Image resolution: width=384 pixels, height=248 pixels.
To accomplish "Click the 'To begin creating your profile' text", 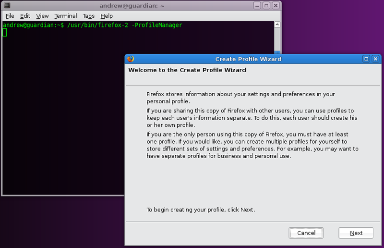I will click(201, 210).
